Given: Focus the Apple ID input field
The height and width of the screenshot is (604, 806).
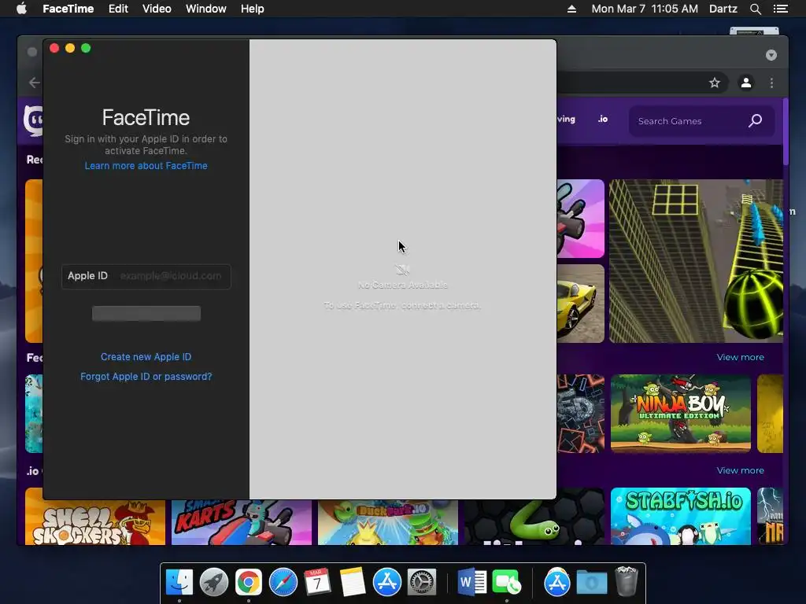Looking at the screenshot, I should [146, 276].
